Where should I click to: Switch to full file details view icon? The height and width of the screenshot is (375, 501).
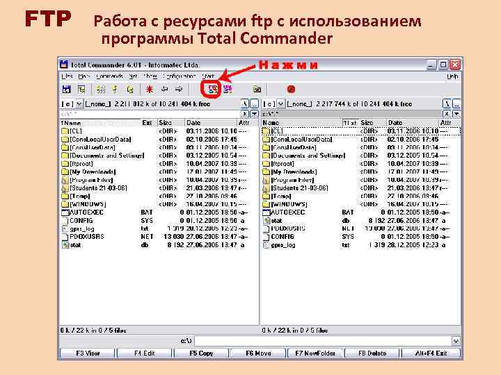pos(115,90)
